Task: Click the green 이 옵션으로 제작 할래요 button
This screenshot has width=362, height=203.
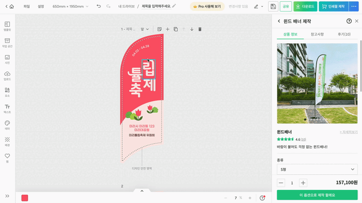Action: pyautogui.click(x=317, y=195)
